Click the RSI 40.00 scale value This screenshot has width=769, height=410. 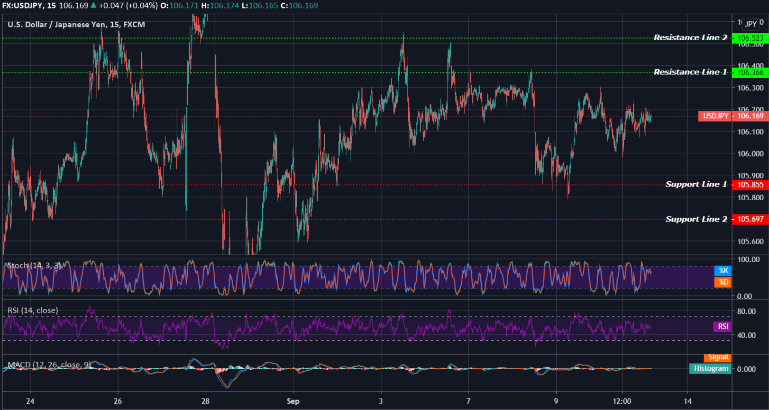(x=746, y=335)
